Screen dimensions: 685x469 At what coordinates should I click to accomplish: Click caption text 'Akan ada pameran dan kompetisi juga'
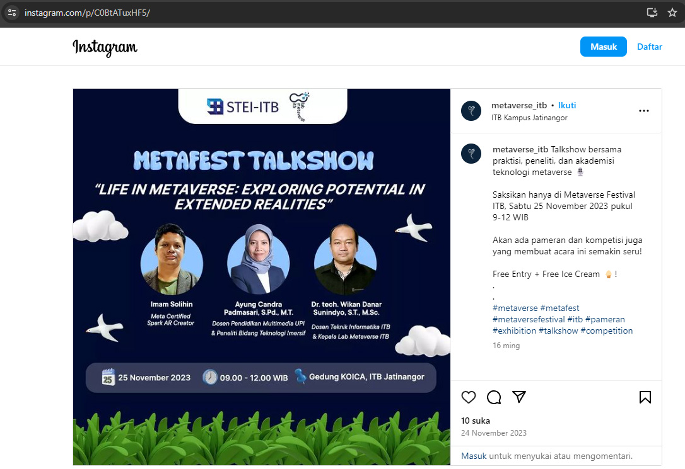(x=568, y=240)
